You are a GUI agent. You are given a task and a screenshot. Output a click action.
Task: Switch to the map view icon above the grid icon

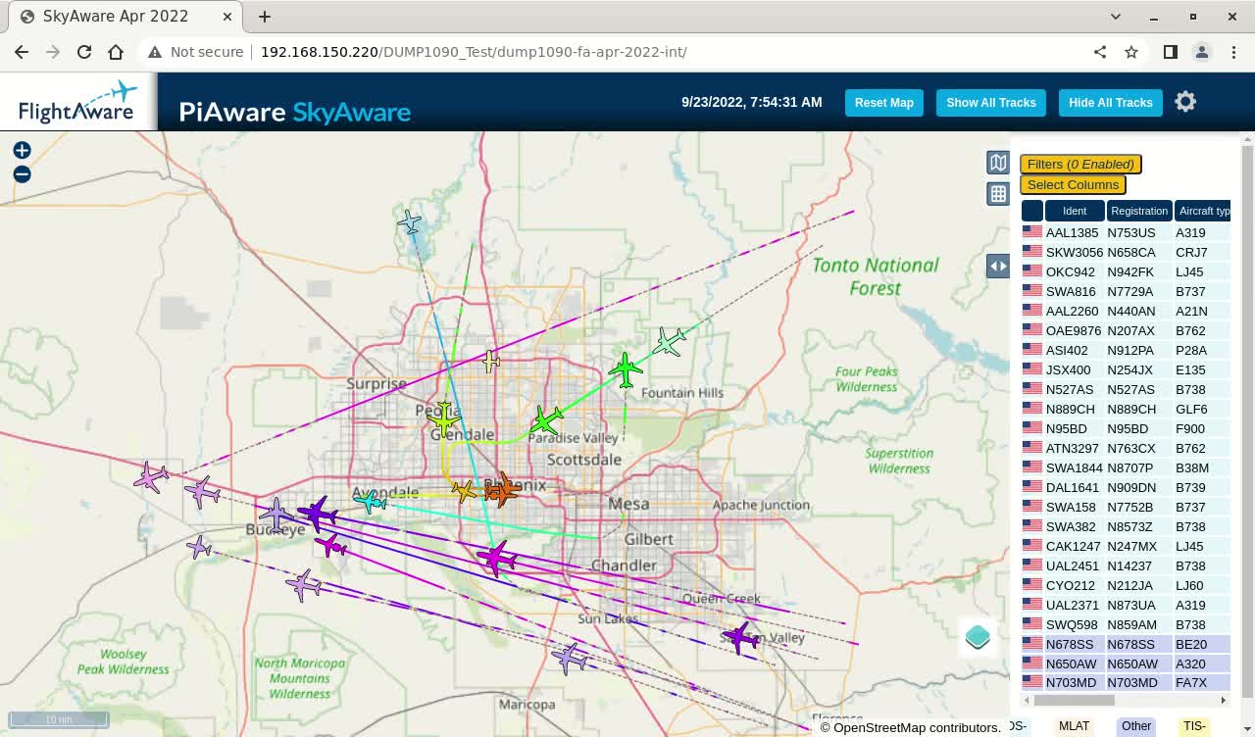[x=998, y=163]
